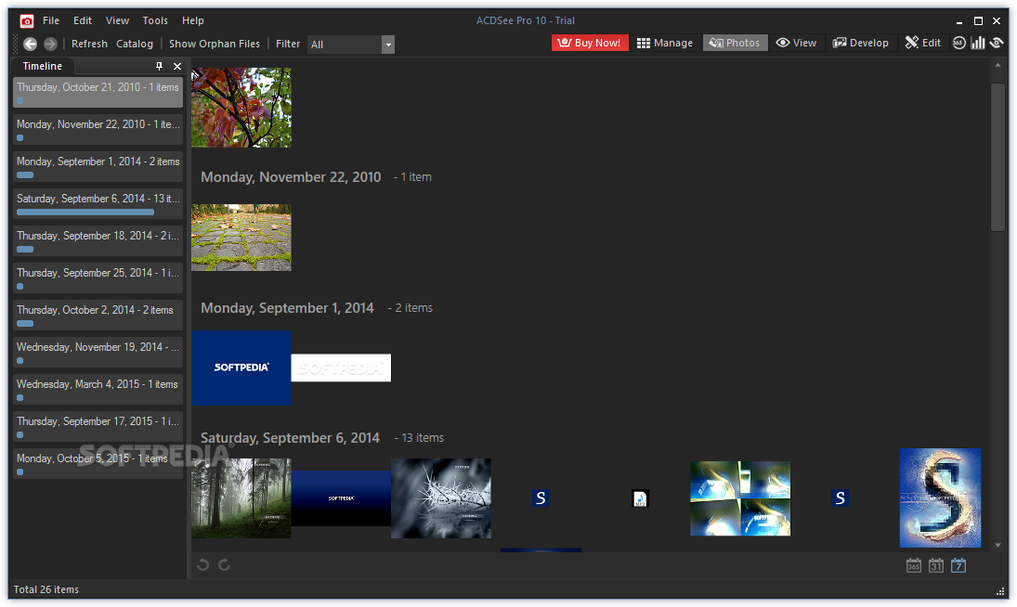The width and height of the screenshot is (1017, 607).
Task: Switch to the top-right Edit mode tab
Action: point(923,43)
